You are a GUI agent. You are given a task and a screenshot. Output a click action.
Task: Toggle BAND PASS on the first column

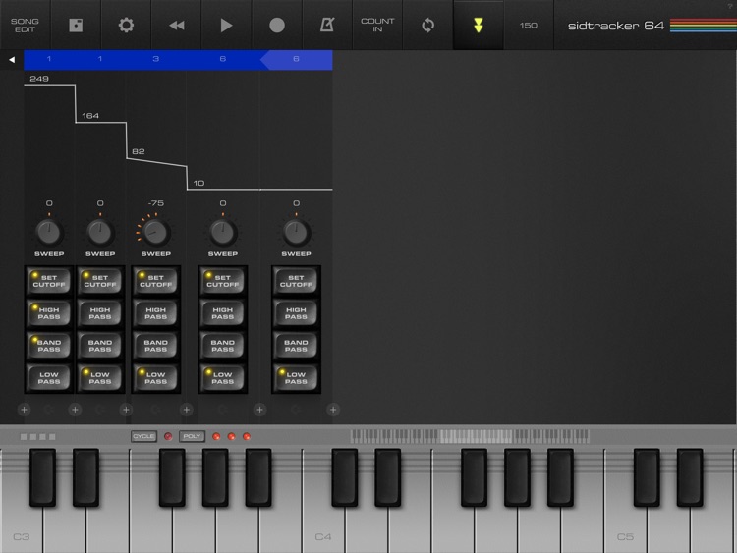[48, 346]
